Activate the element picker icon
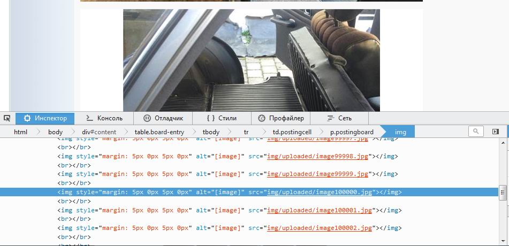This screenshot has width=509, height=246. [x=7, y=118]
